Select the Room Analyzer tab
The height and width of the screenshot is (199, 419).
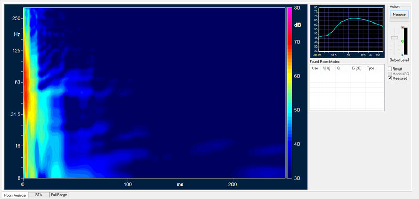tap(15, 195)
